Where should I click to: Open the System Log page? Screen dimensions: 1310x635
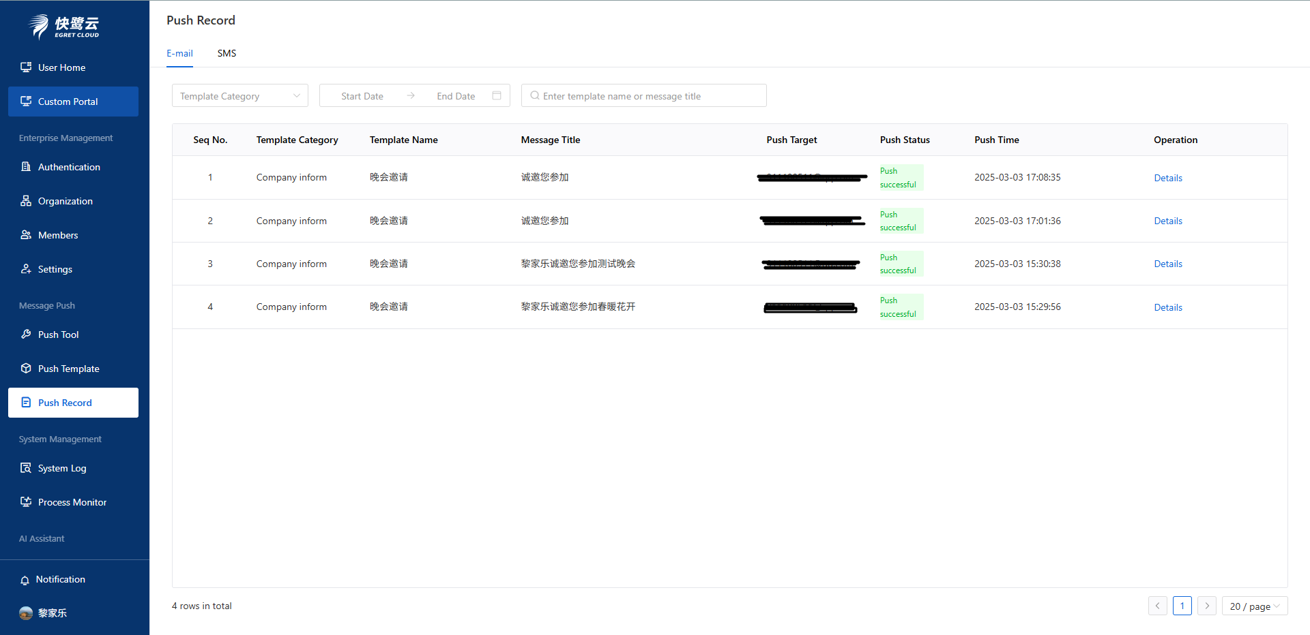pyautogui.click(x=62, y=468)
